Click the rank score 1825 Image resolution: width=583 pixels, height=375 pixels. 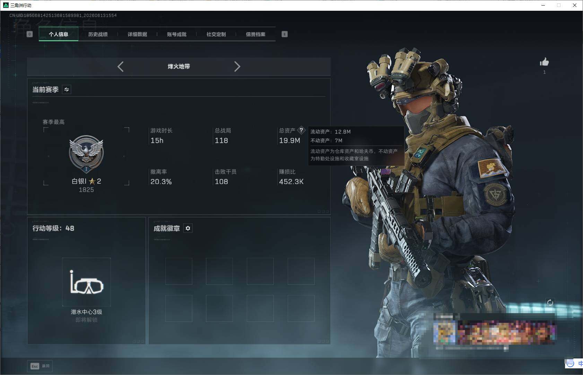[86, 190]
